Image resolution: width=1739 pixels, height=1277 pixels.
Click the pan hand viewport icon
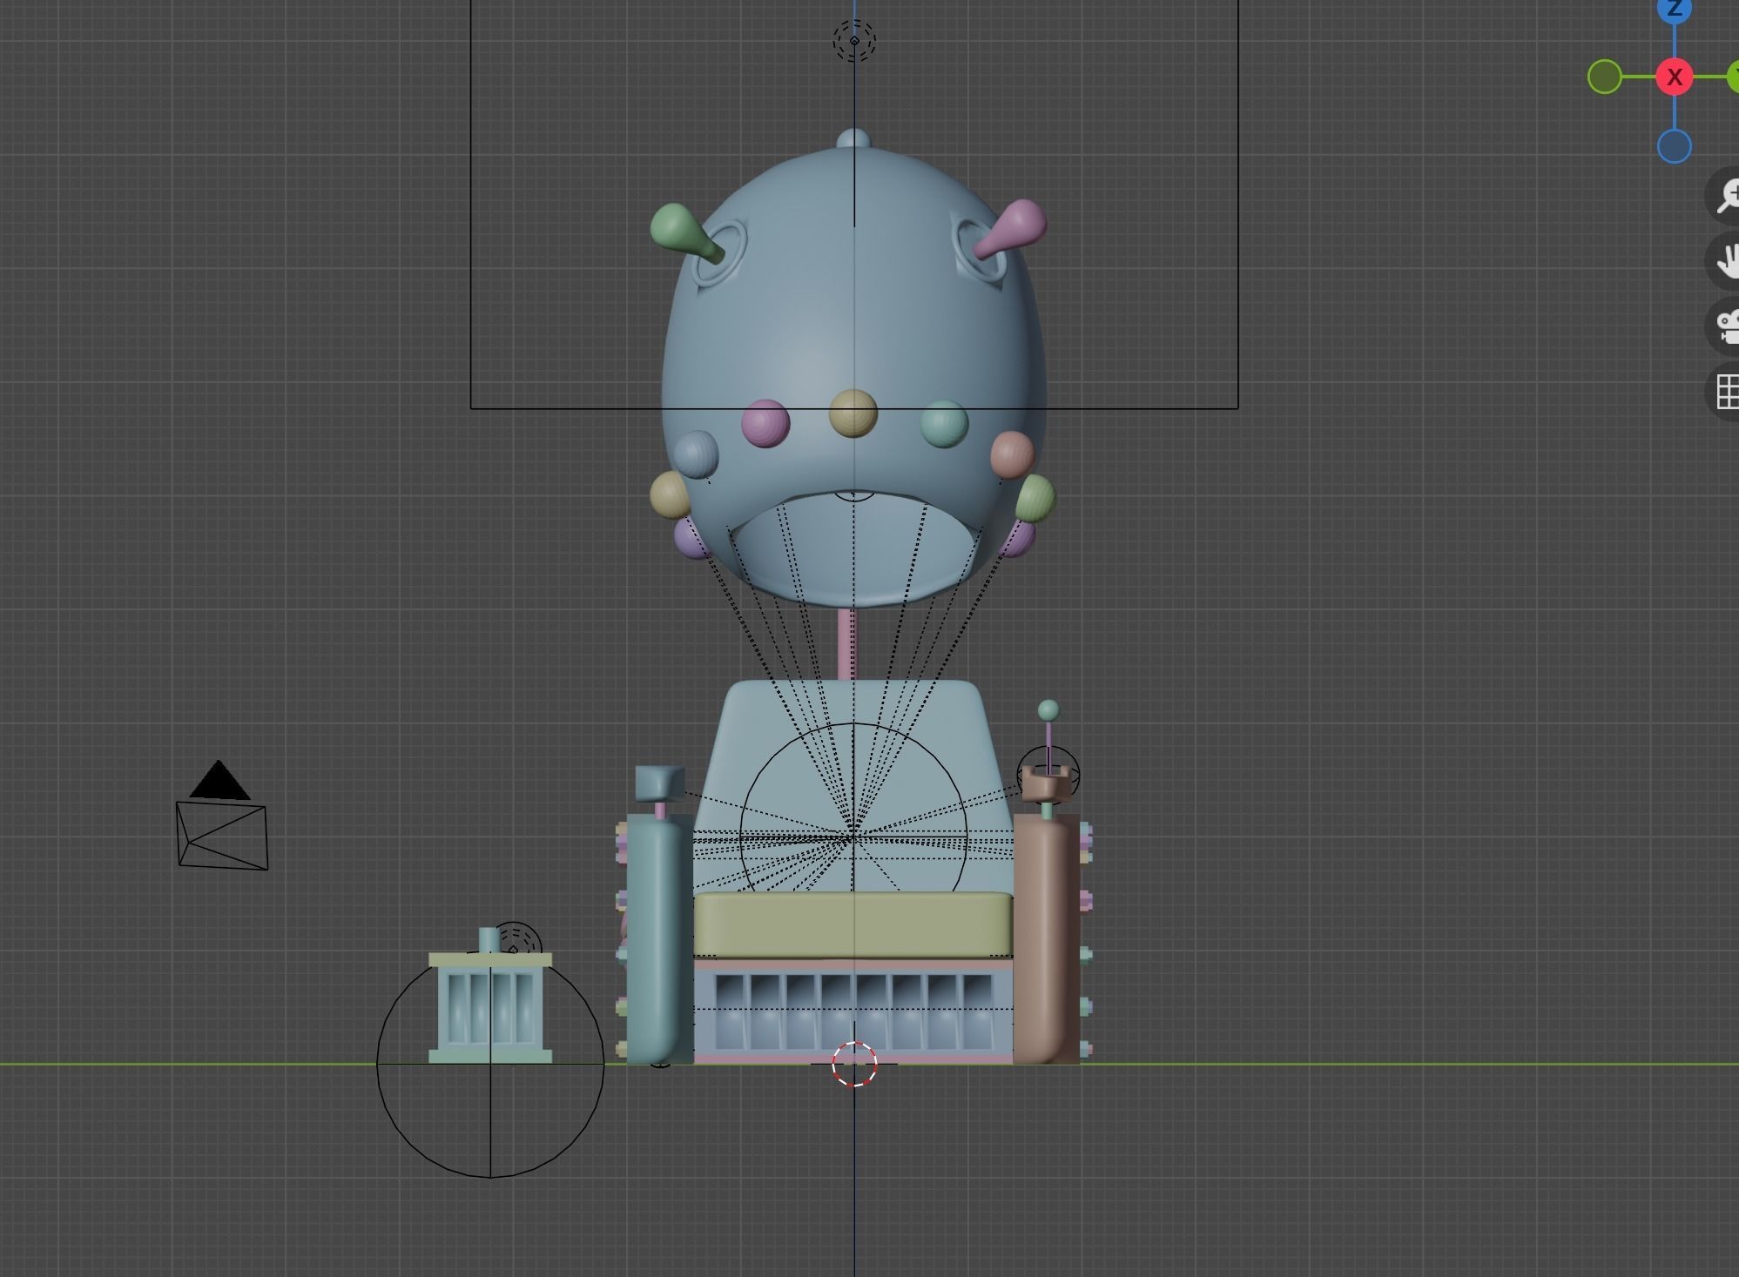1725,260
